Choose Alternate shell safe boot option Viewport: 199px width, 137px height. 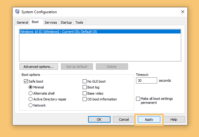(30, 93)
